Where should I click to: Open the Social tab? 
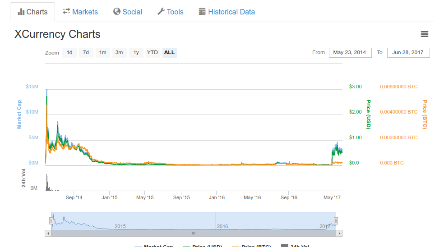coord(128,12)
